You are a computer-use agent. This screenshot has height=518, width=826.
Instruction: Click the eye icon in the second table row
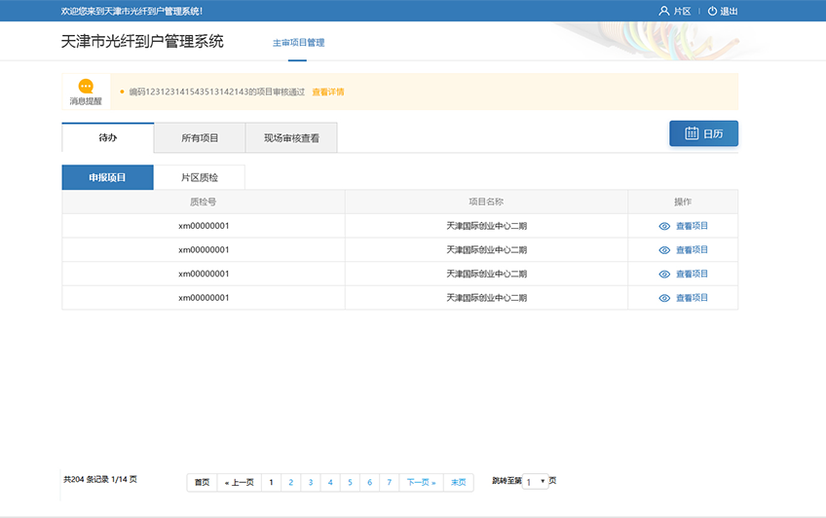click(664, 250)
